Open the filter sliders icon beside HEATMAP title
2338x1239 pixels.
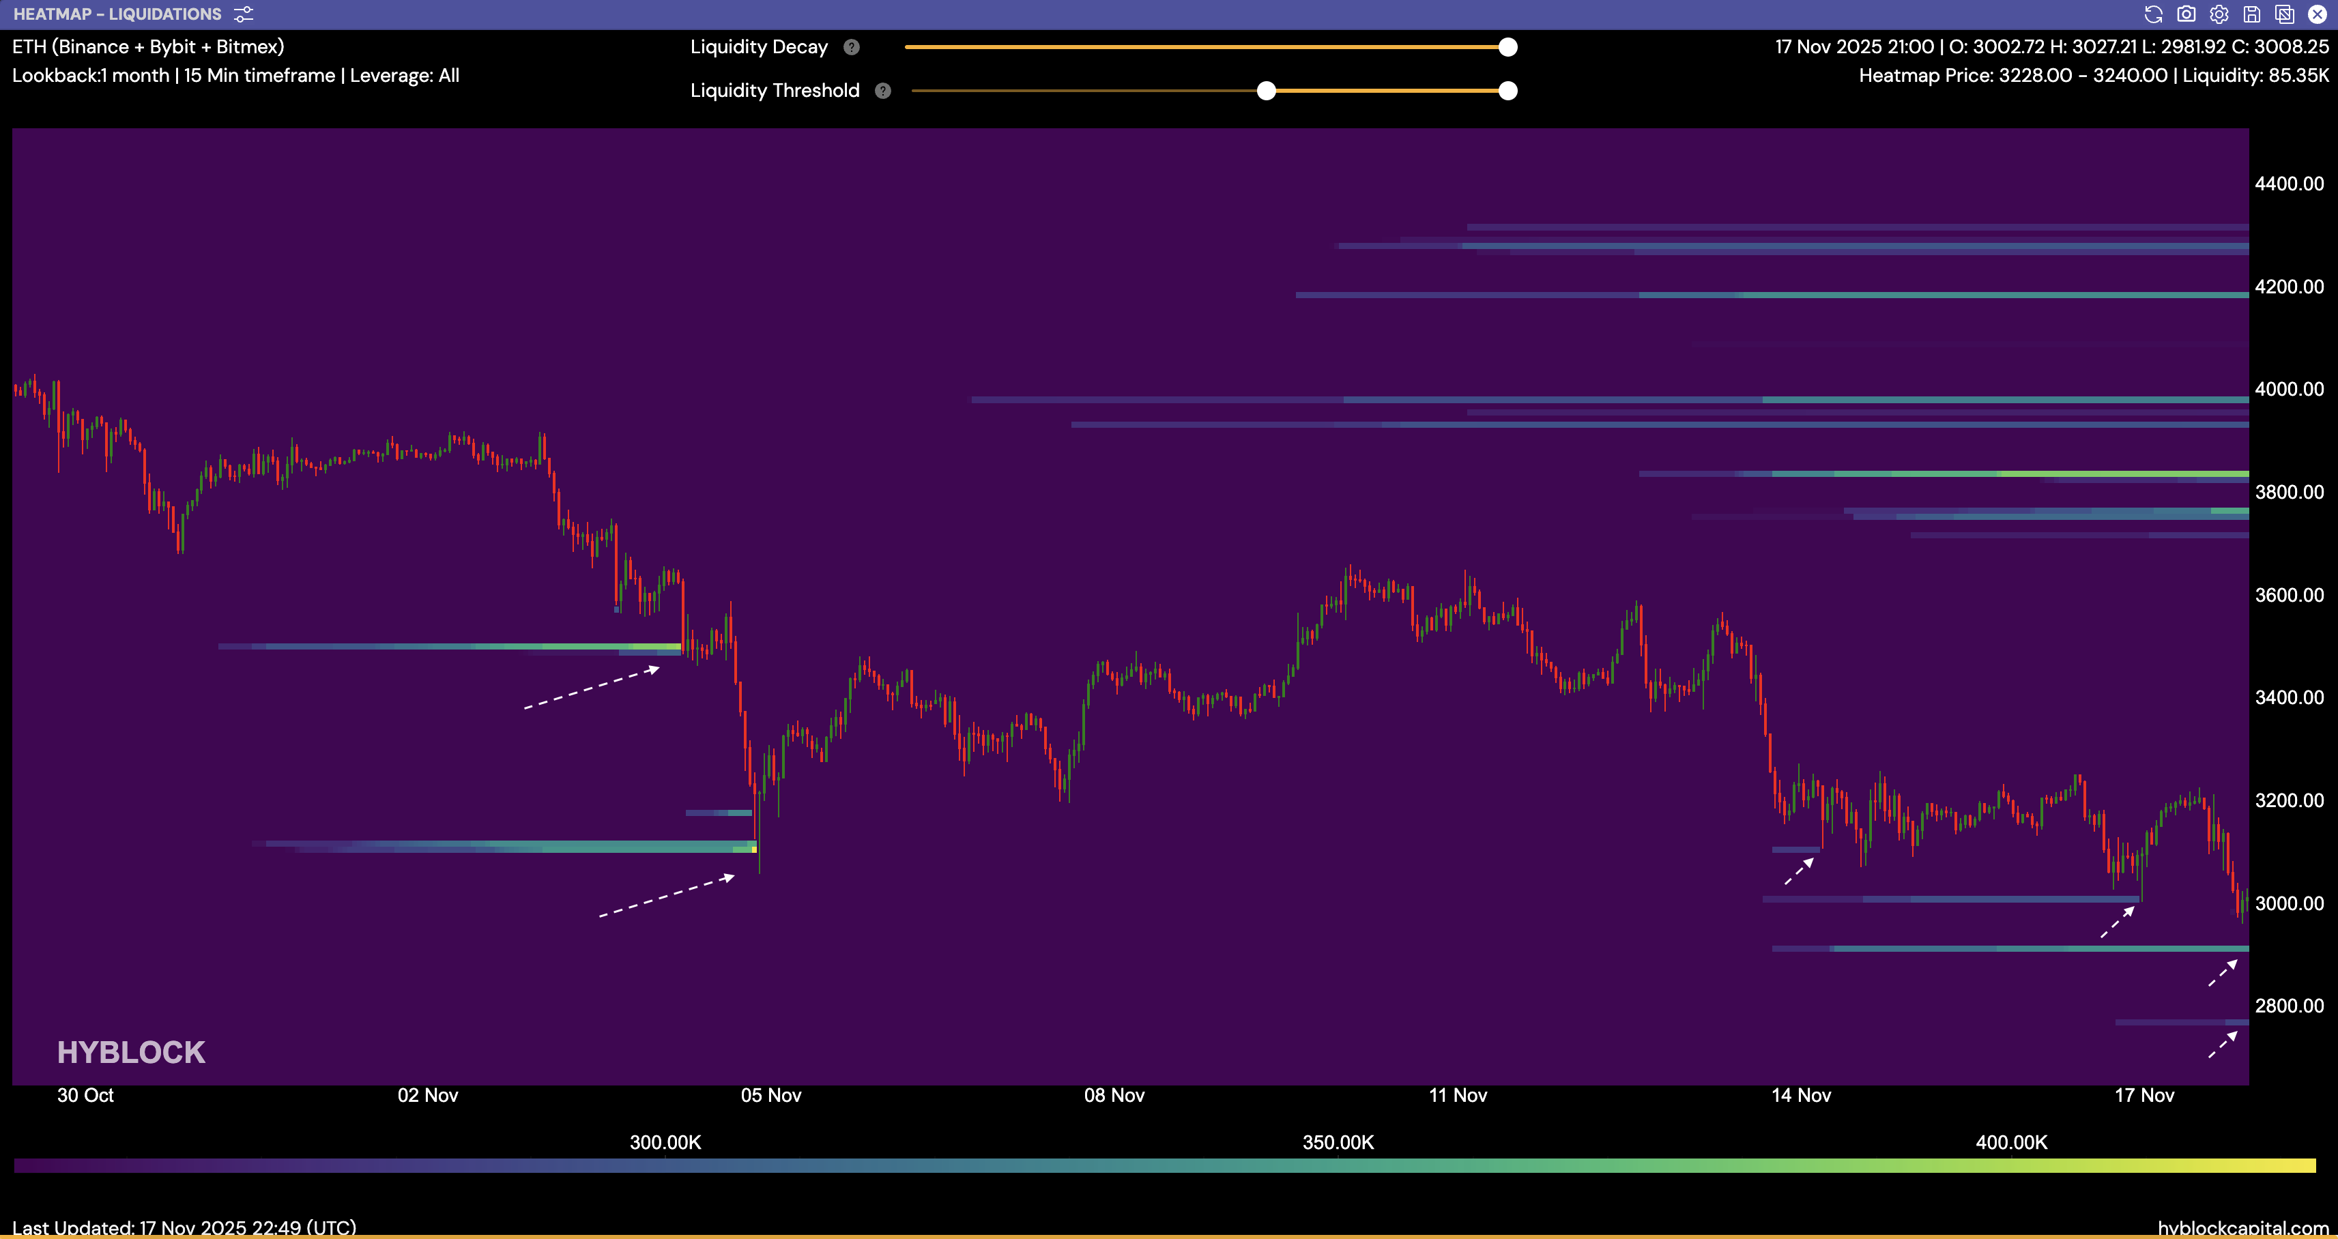click(242, 14)
